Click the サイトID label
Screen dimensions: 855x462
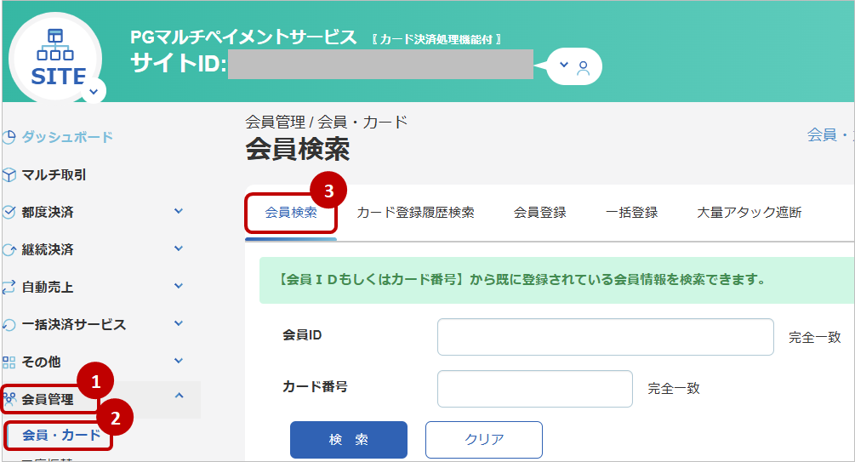[x=179, y=64]
